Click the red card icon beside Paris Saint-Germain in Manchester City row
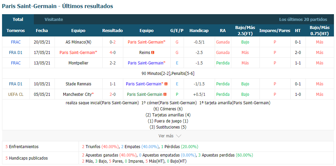The width and height of the screenshot is (336, 166). tap(165, 94)
